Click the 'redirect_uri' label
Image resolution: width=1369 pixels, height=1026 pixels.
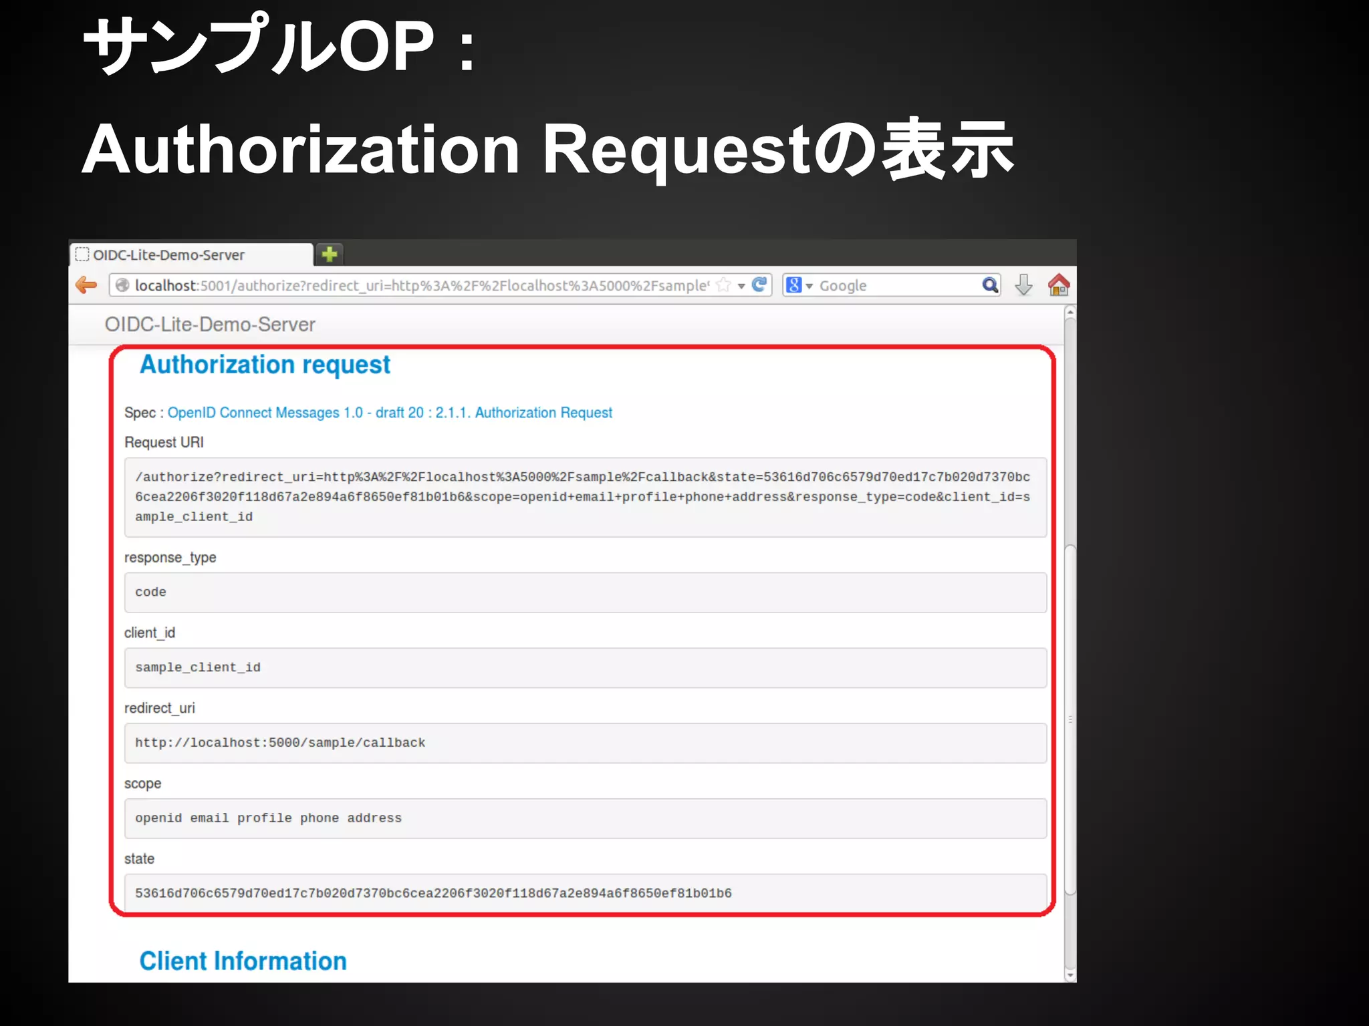[160, 708]
